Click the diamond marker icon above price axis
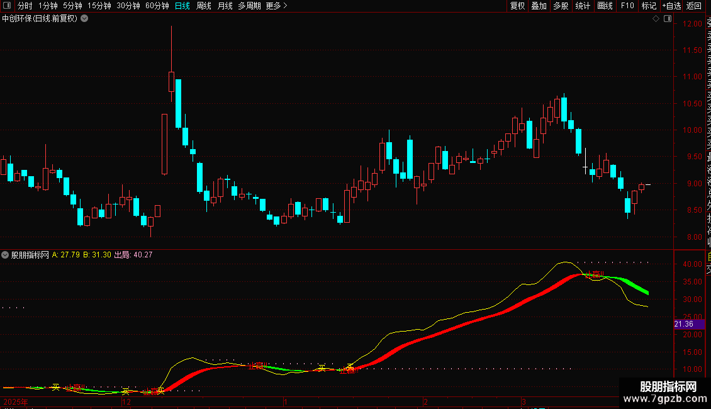 656,19
